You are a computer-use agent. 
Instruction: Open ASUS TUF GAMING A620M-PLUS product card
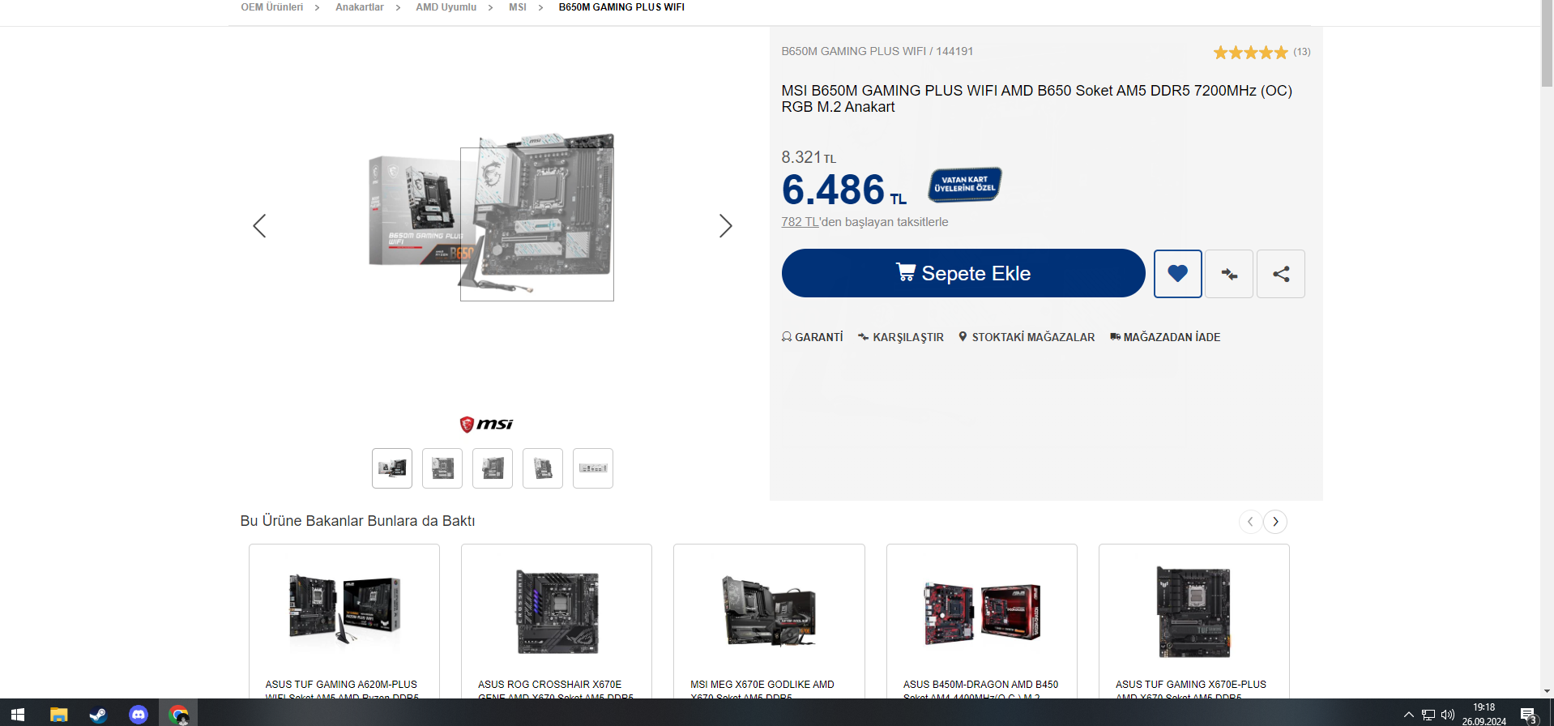click(344, 621)
